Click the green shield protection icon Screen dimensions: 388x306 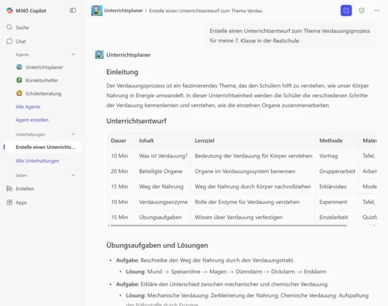pyautogui.click(x=362, y=10)
